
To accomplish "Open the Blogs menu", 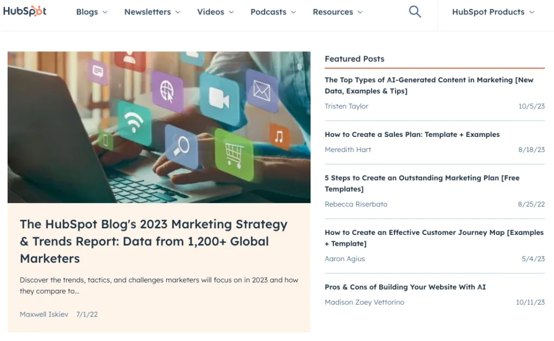I will 87,12.
